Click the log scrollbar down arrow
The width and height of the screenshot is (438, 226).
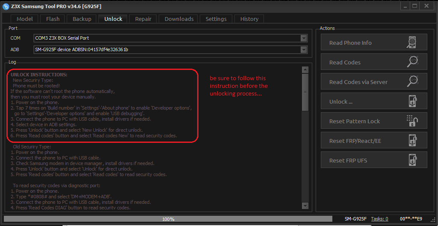pos(305,206)
